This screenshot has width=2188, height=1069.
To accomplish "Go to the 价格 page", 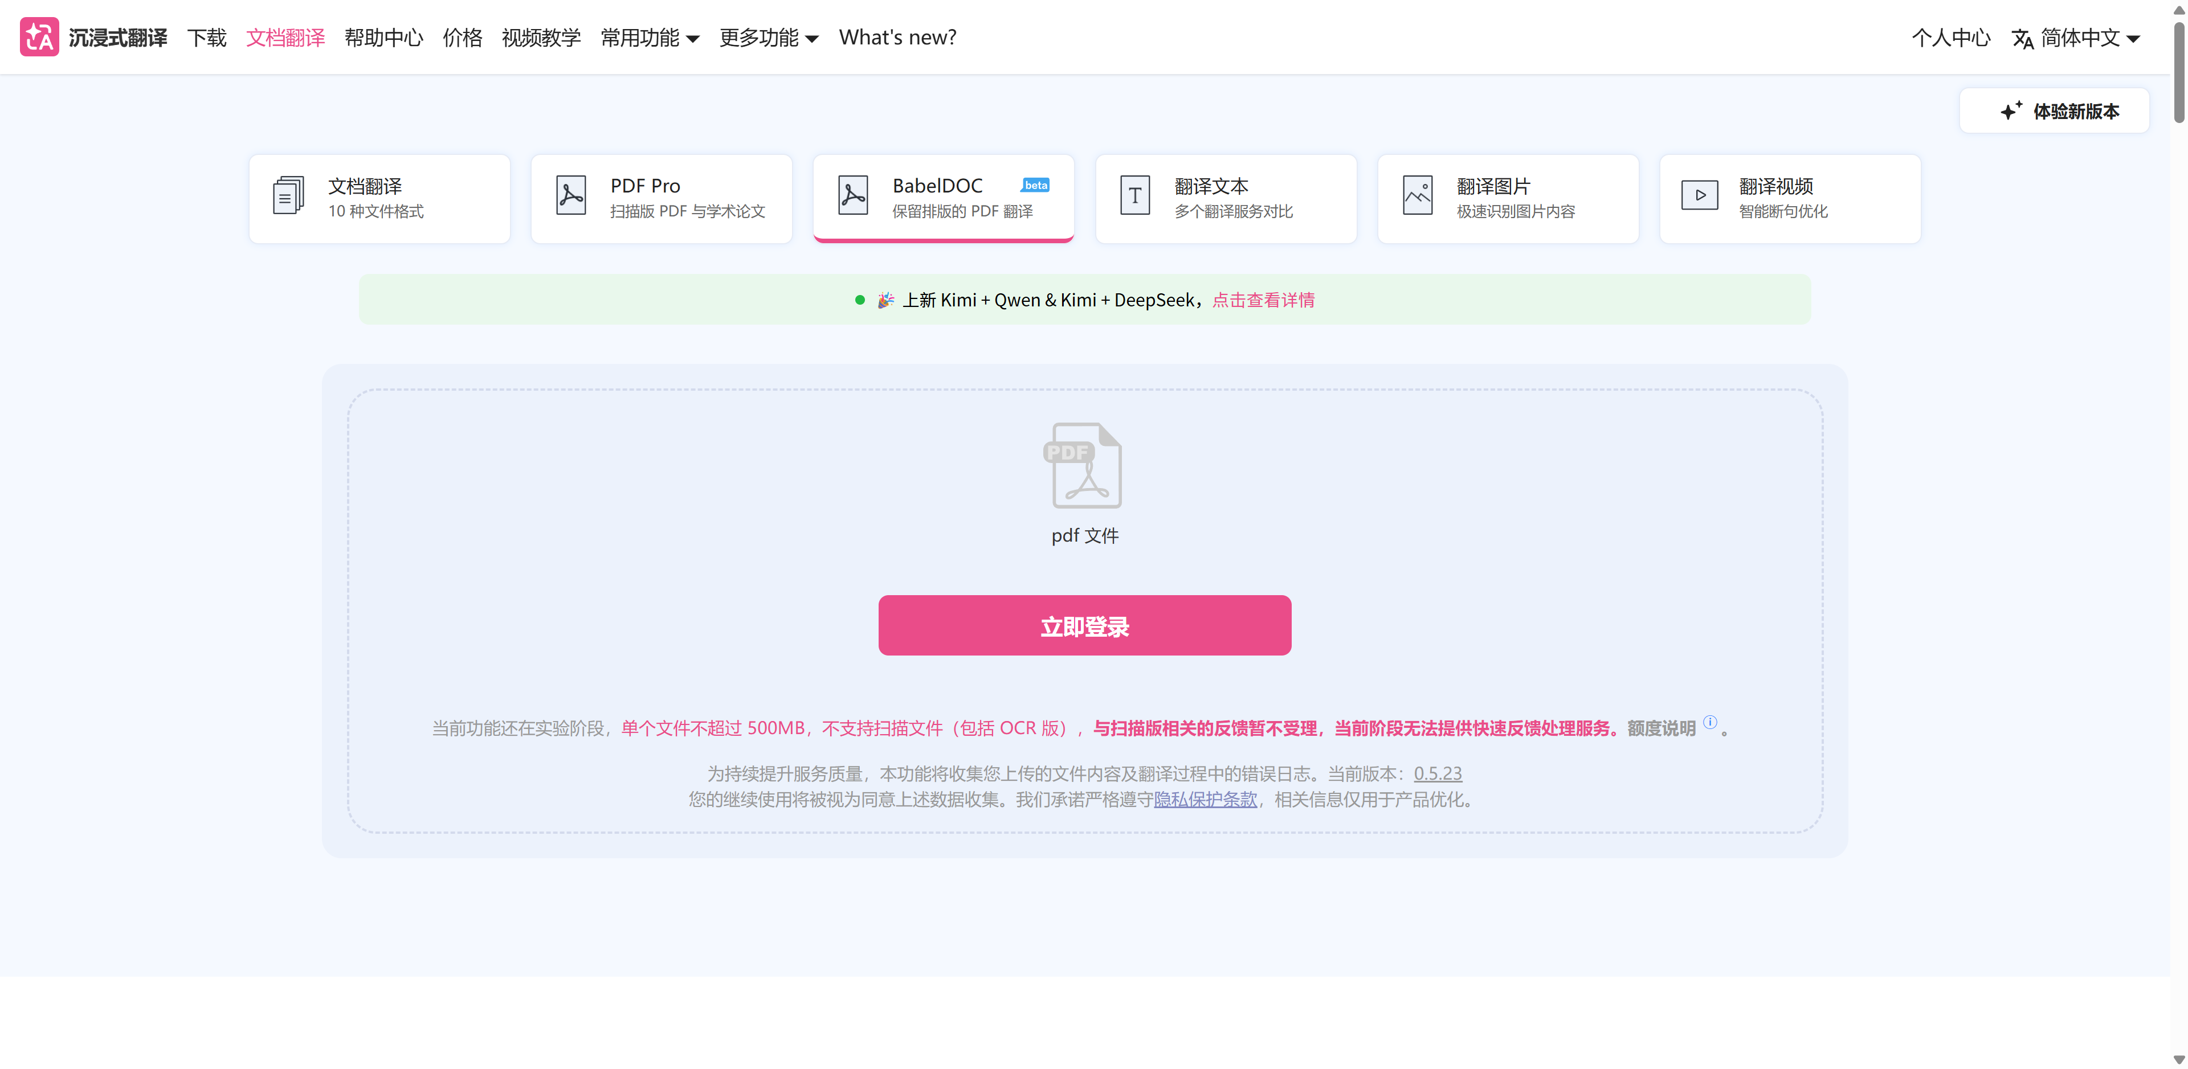I will (x=462, y=38).
